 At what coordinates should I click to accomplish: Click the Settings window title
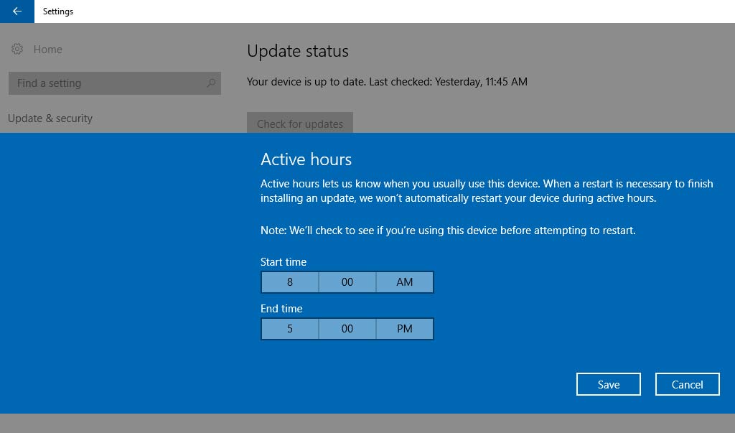click(58, 11)
